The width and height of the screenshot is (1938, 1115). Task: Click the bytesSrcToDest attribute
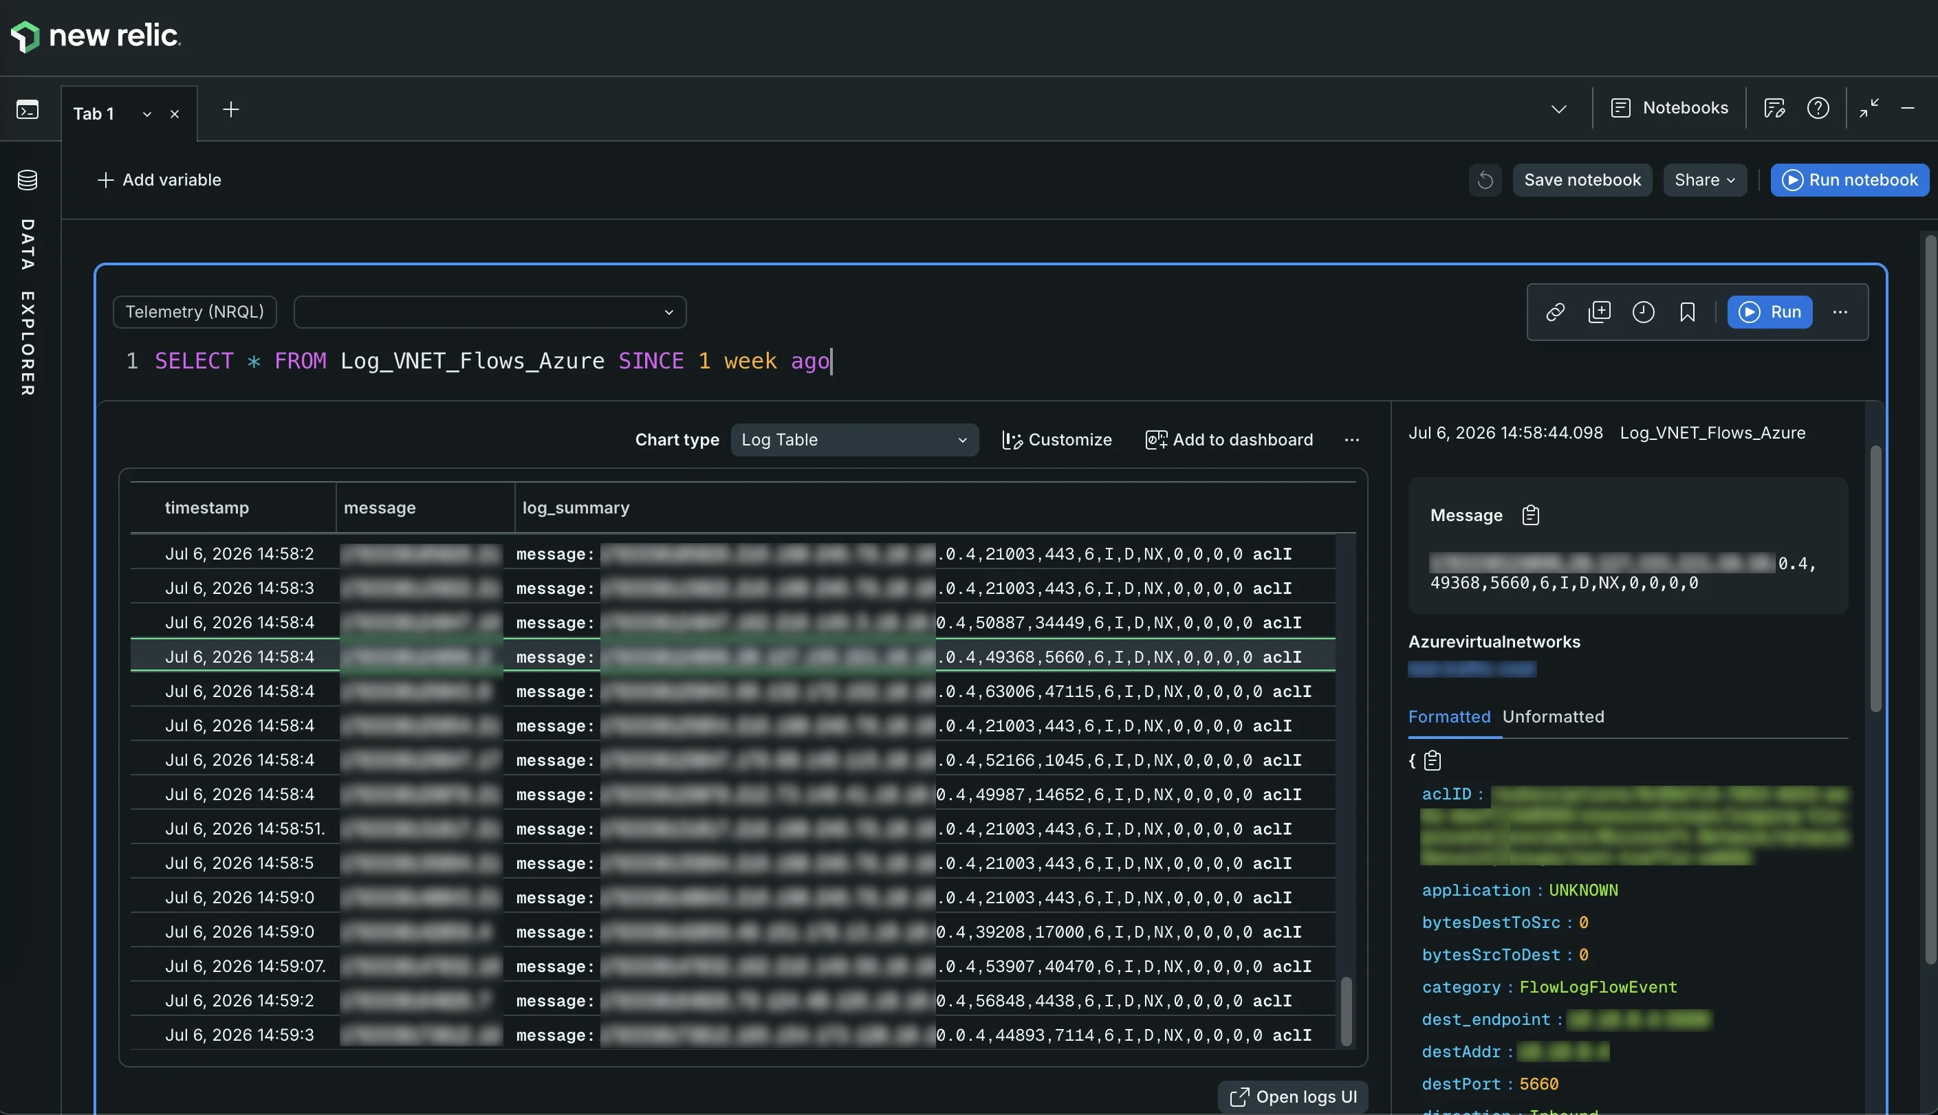(1505, 954)
